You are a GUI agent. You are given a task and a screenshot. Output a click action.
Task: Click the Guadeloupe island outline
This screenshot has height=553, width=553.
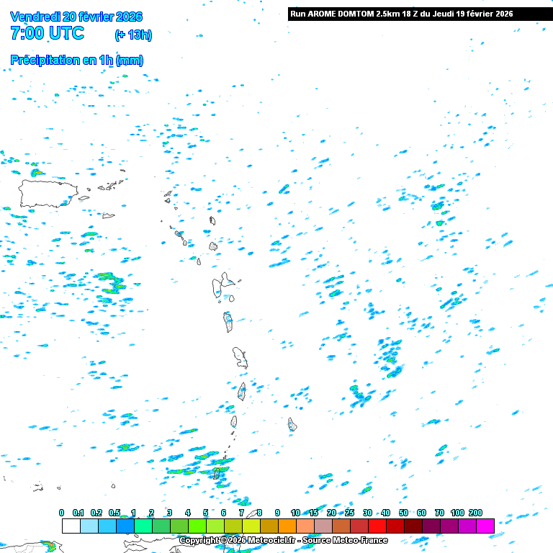point(222,285)
